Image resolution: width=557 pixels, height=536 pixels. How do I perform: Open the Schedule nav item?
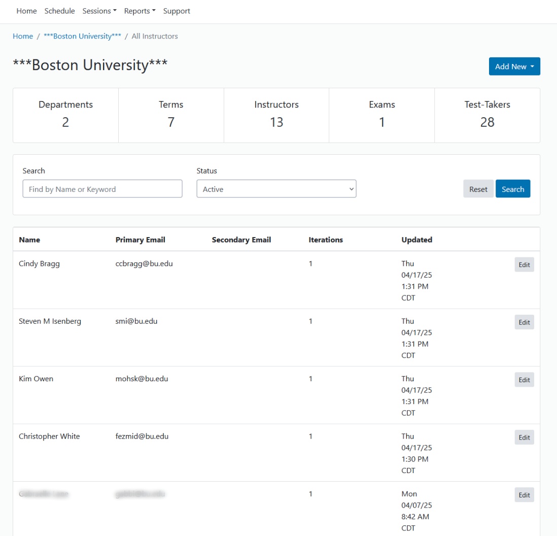coord(59,11)
